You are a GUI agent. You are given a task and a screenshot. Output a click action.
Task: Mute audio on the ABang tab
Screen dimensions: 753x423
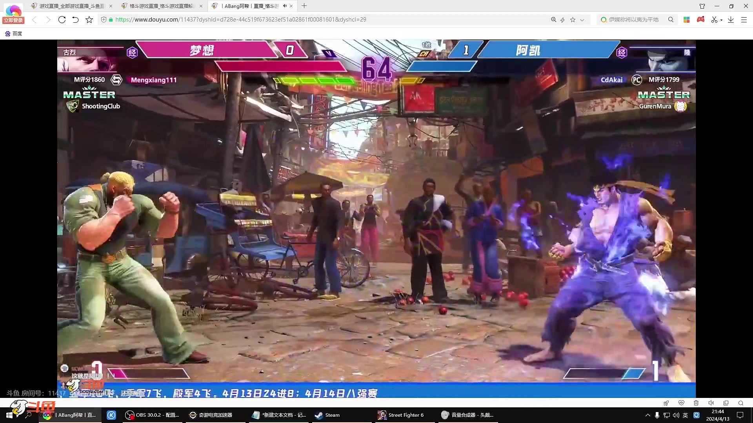click(285, 6)
